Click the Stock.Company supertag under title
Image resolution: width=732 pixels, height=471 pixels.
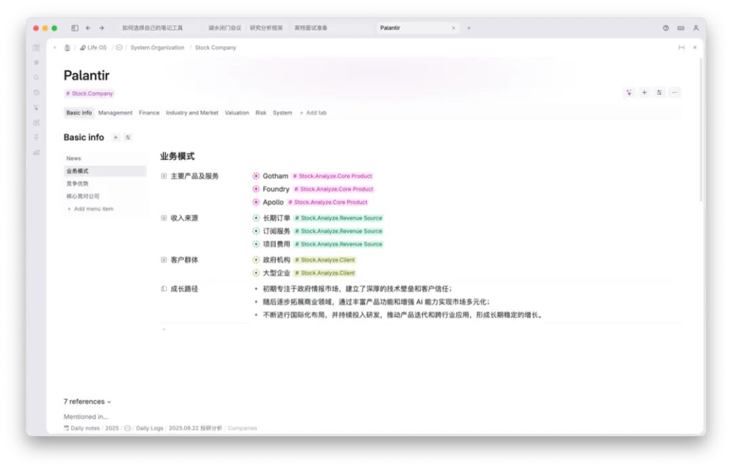tap(89, 94)
